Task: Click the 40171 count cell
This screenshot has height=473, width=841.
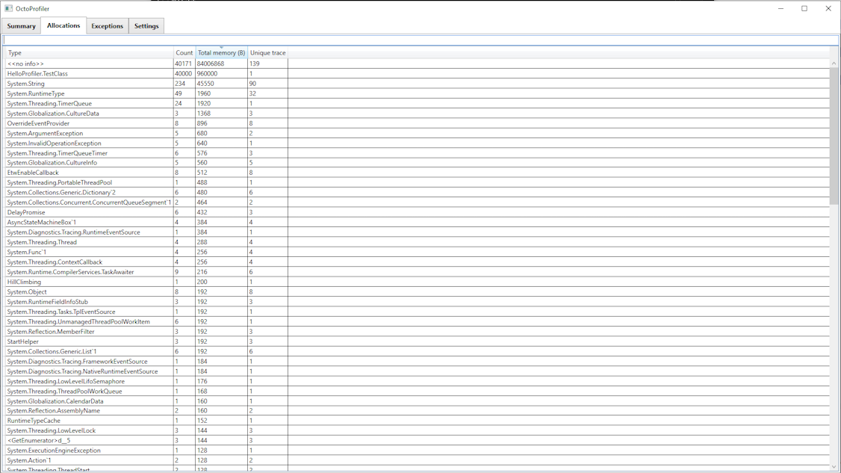Action: 184,64
